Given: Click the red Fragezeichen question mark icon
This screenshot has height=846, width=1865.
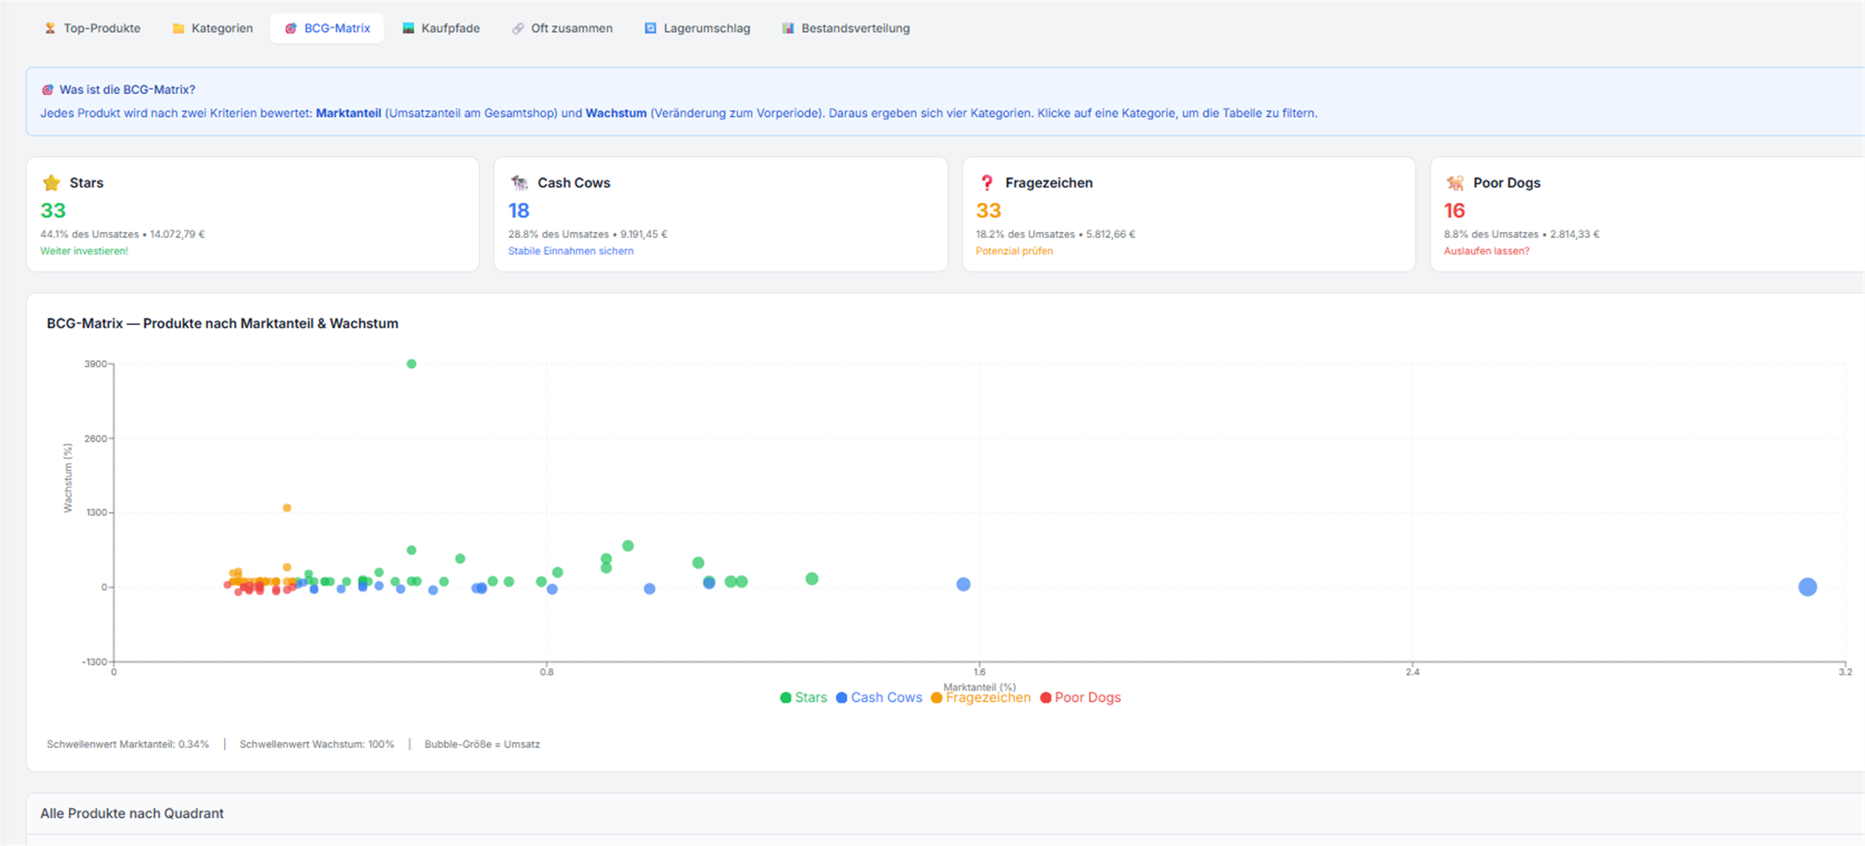Looking at the screenshot, I should click(x=987, y=183).
